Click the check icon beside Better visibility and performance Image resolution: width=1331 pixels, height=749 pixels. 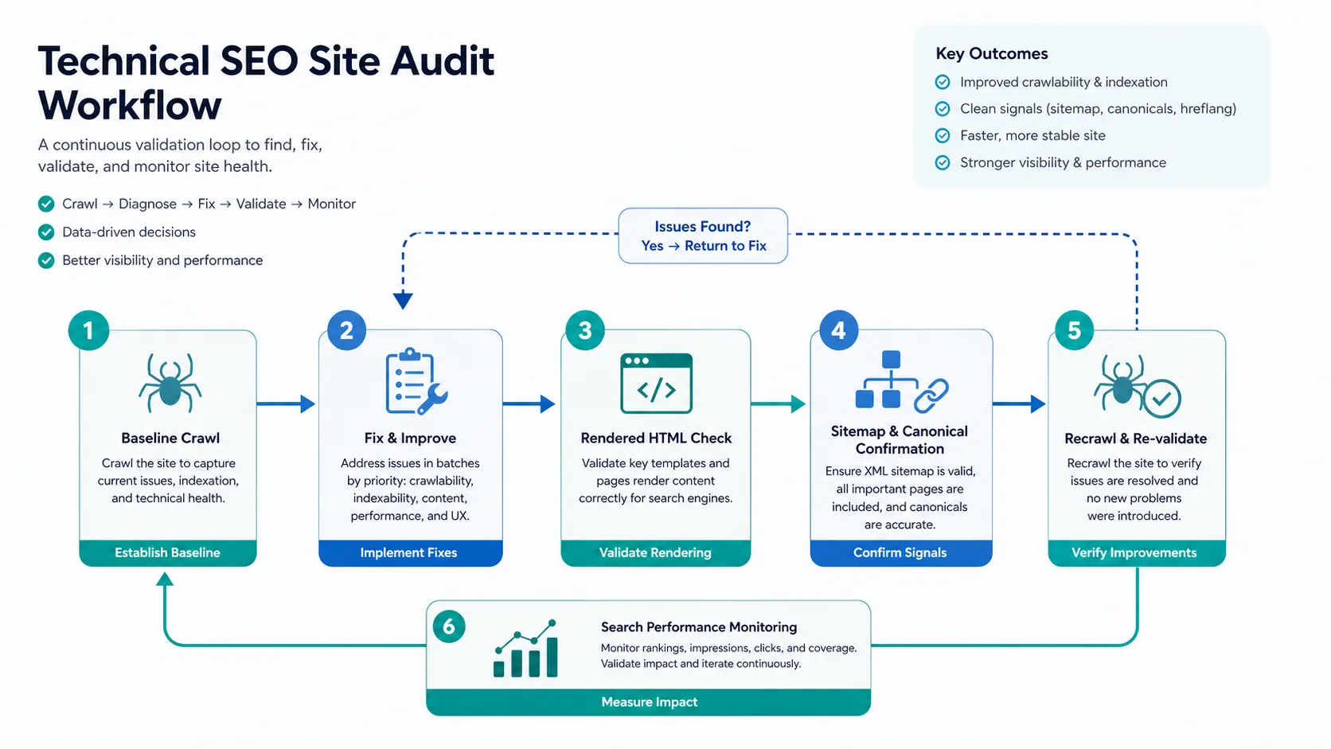pos(46,260)
